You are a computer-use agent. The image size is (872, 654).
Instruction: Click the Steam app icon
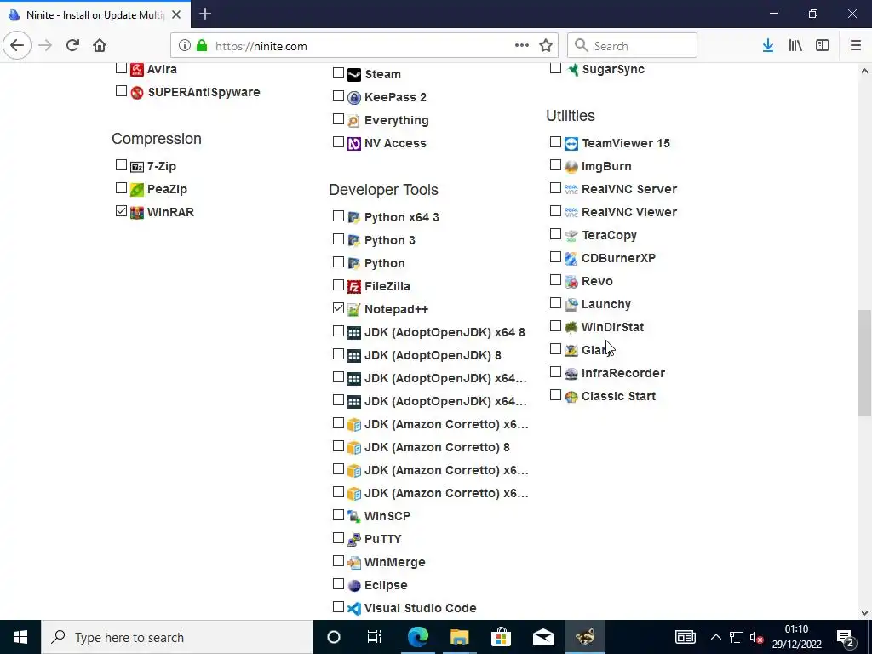[x=353, y=75]
